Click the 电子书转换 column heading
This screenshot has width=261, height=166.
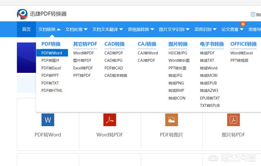pyautogui.click(x=212, y=44)
